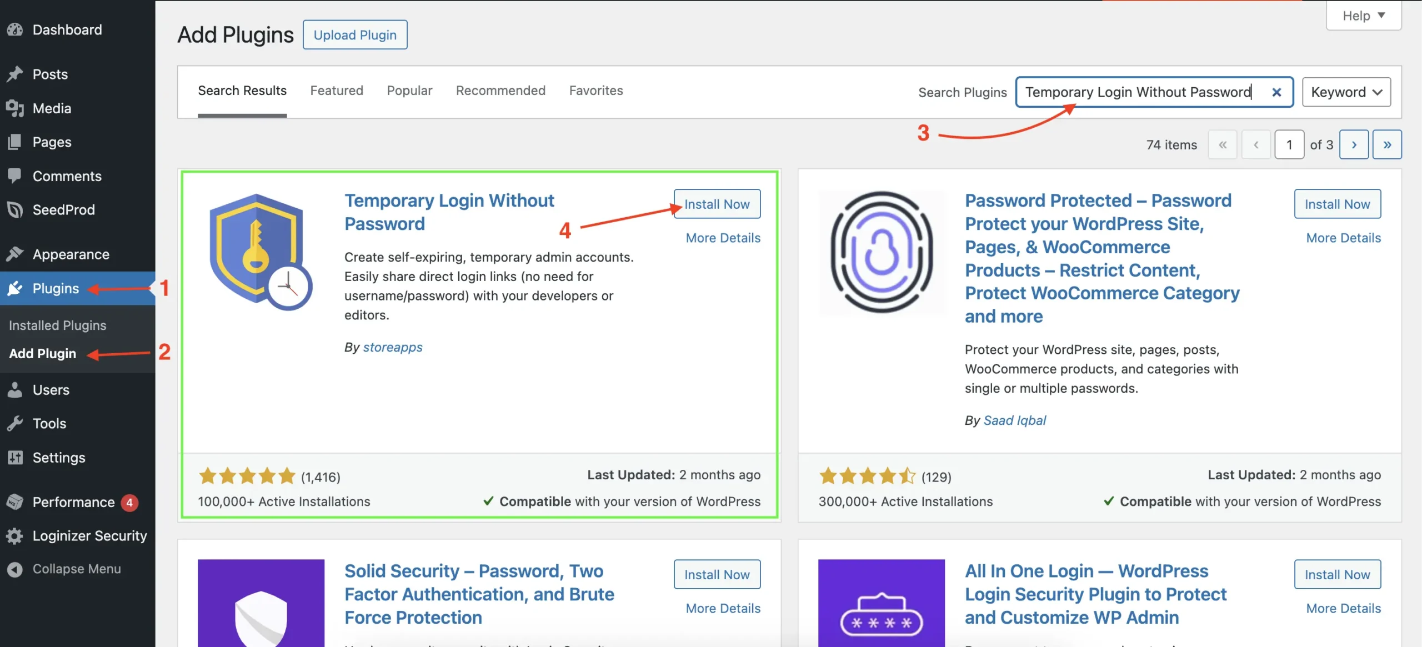The width and height of the screenshot is (1422, 647).
Task: Open Performance with 4 notifications
Action: [72, 501]
